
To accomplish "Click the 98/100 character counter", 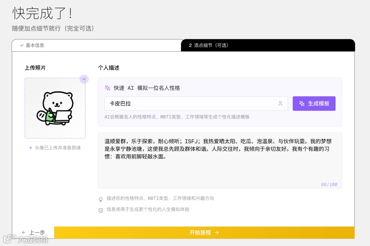I will 329,184.
